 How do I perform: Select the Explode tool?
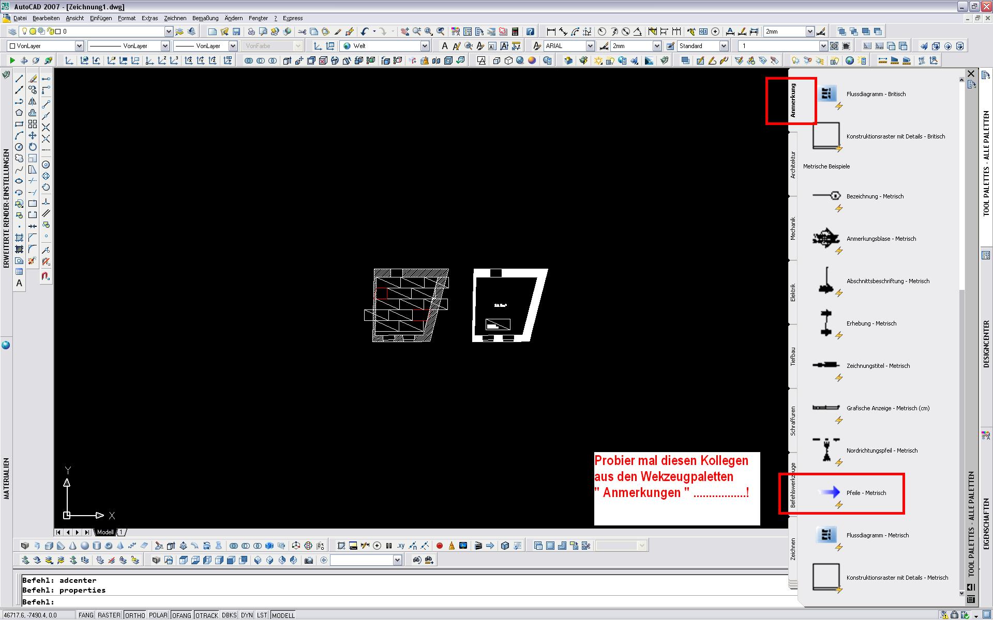pos(33,260)
